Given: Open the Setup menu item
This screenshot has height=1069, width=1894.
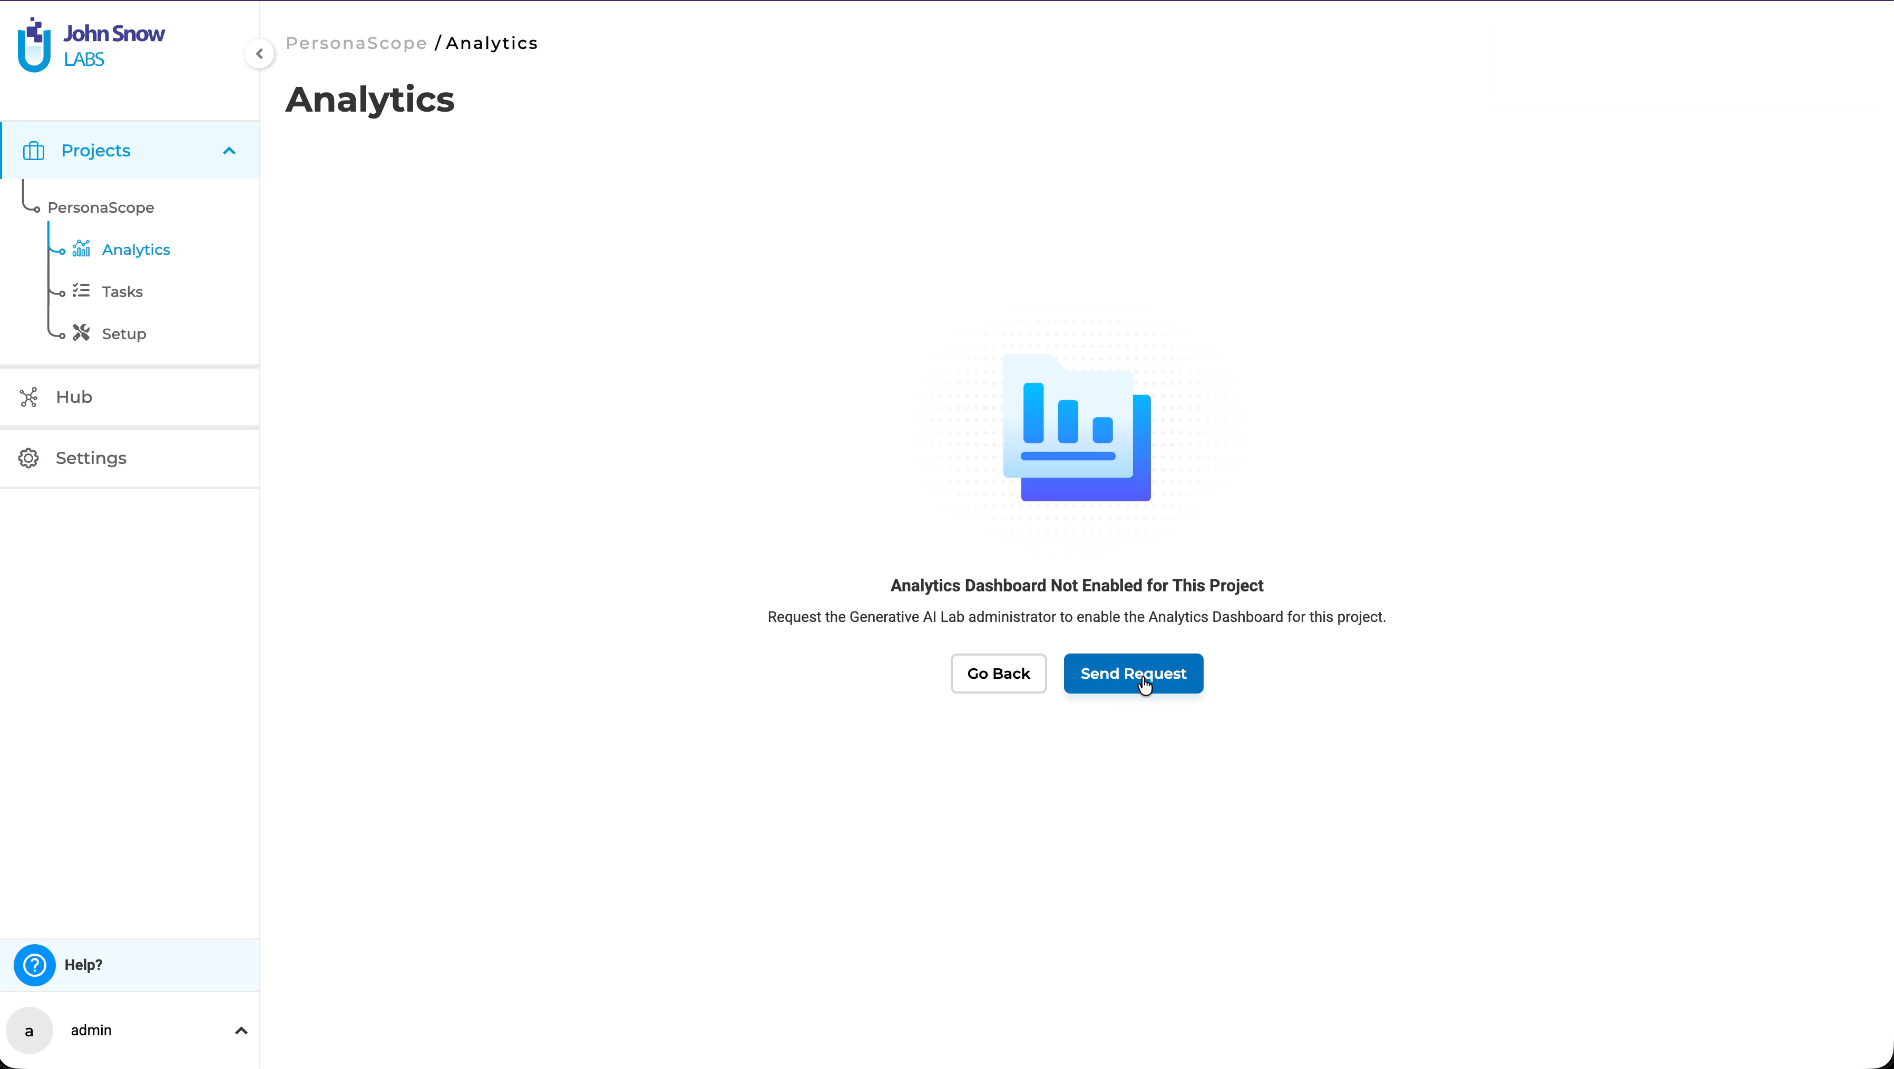Looking at the screenshot, I should click(x=123, y=334).
